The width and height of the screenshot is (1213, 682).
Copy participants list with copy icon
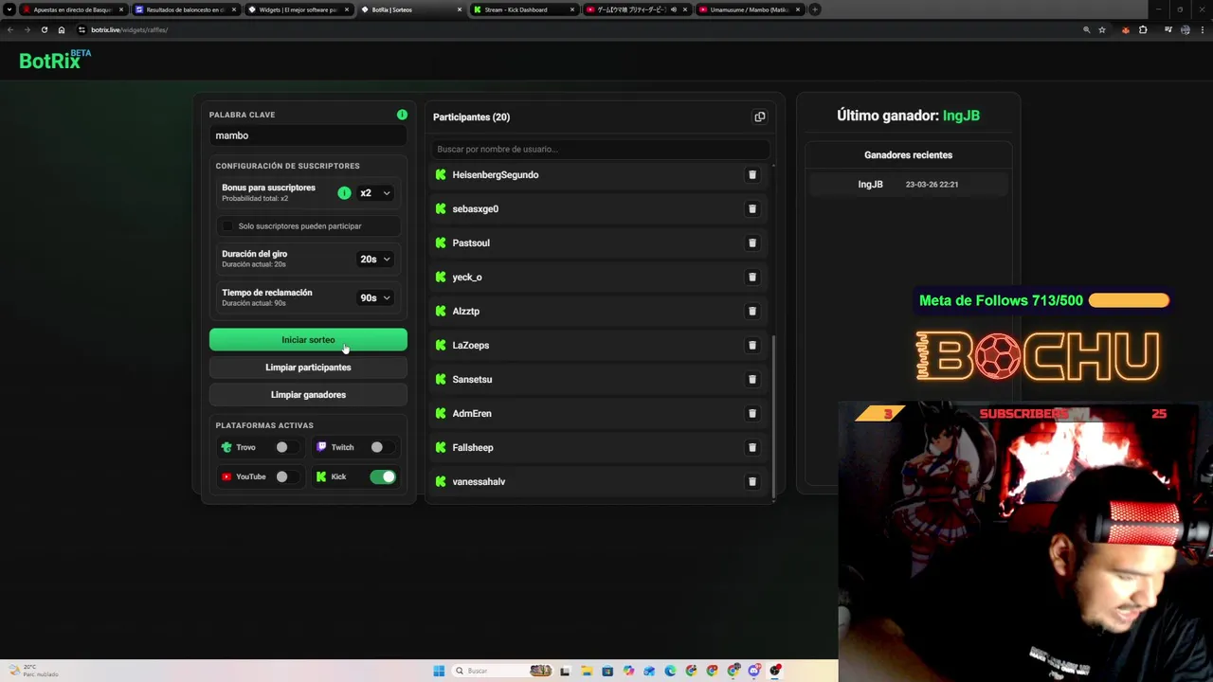click(759, 117)
